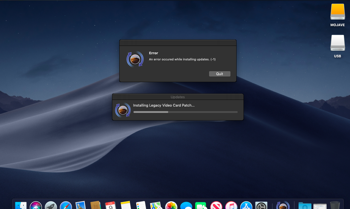The image size is (350, 209).
Task: Open FaceTime from the dock
Action: click(x=201, y=205)
